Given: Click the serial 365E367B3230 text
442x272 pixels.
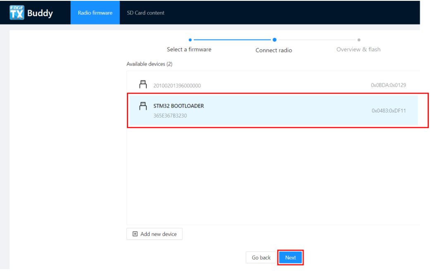Looking at the screenshot, I should click(170, 116).
